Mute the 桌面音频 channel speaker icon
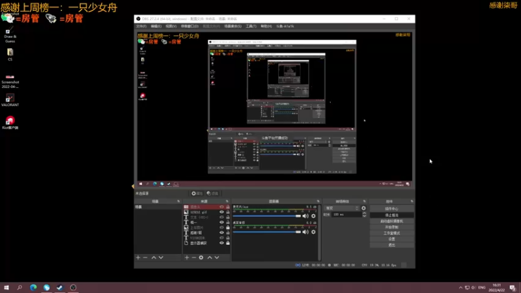This screenshot has width=521, height=293. [x=305, y=232]
